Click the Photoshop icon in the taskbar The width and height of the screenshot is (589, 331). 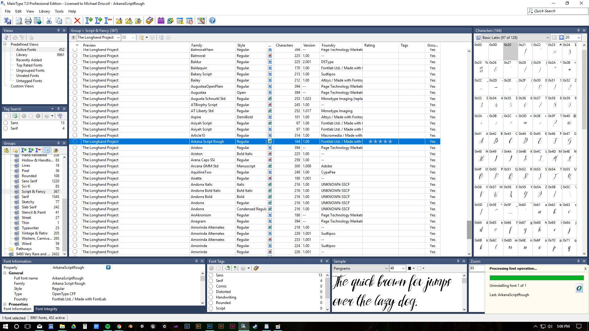point(210,326)
